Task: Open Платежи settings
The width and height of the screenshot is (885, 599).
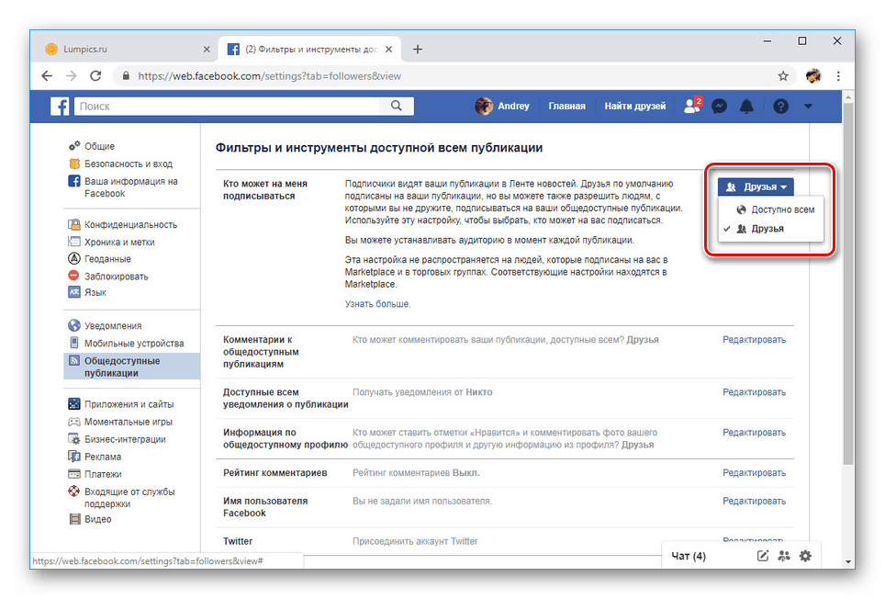Action: (103, 474)
